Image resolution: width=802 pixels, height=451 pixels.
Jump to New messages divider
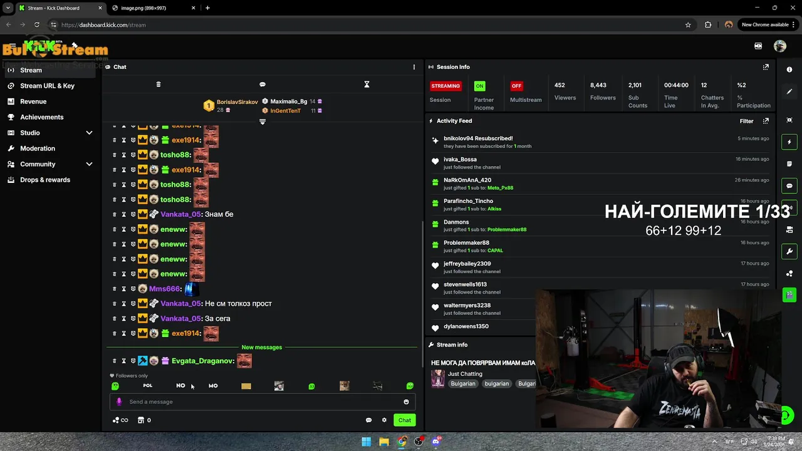tap(262, 347)
